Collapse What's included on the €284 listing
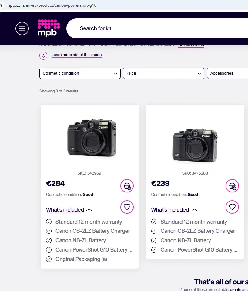This screenshot has height=291, width=248. (65, 210)
